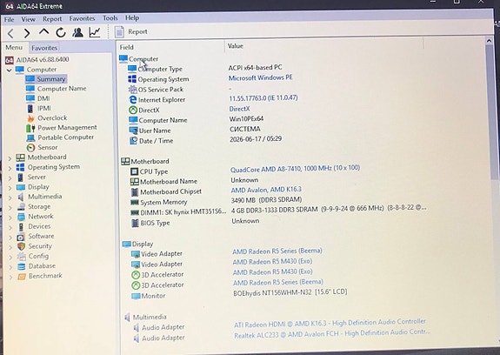Switch to the Menu tab in the side panel
Screen dimensions: 500x355
point(14,48)
